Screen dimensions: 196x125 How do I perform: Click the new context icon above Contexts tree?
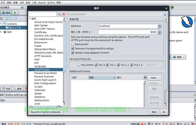pyautogui.click(x=6, y=18)
